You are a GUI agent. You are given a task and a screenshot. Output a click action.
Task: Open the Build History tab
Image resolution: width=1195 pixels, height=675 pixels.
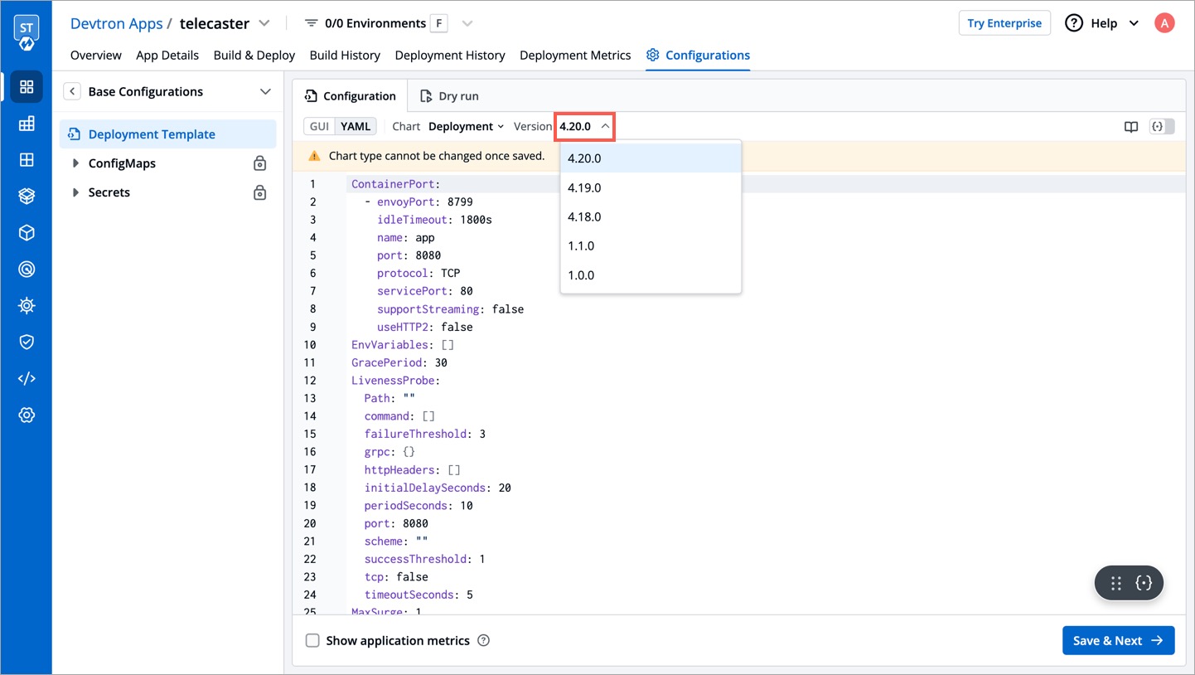click(345, 55)
